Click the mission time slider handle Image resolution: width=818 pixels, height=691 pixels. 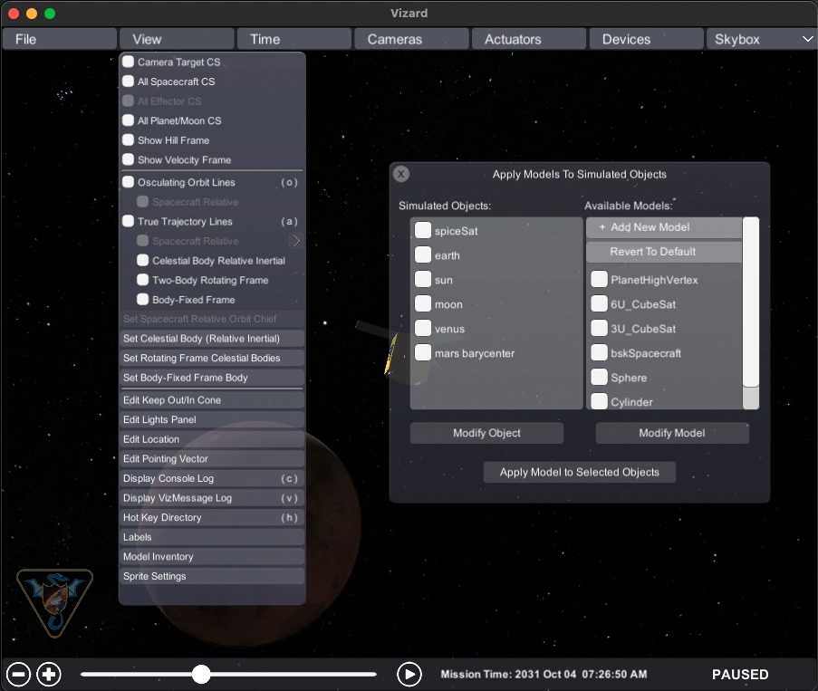[x=201, y=674]
